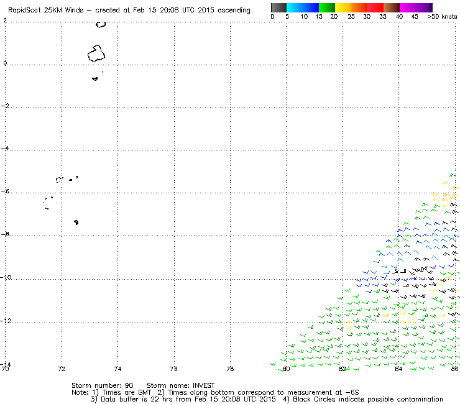Click the 'Black Circles indicate possible contamination' note
The image size is (460, 404).
tap(368, 399)
